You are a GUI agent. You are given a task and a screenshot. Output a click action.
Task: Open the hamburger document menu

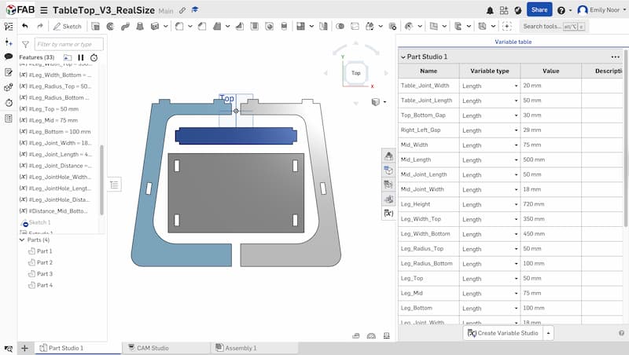tap(44, 10)
